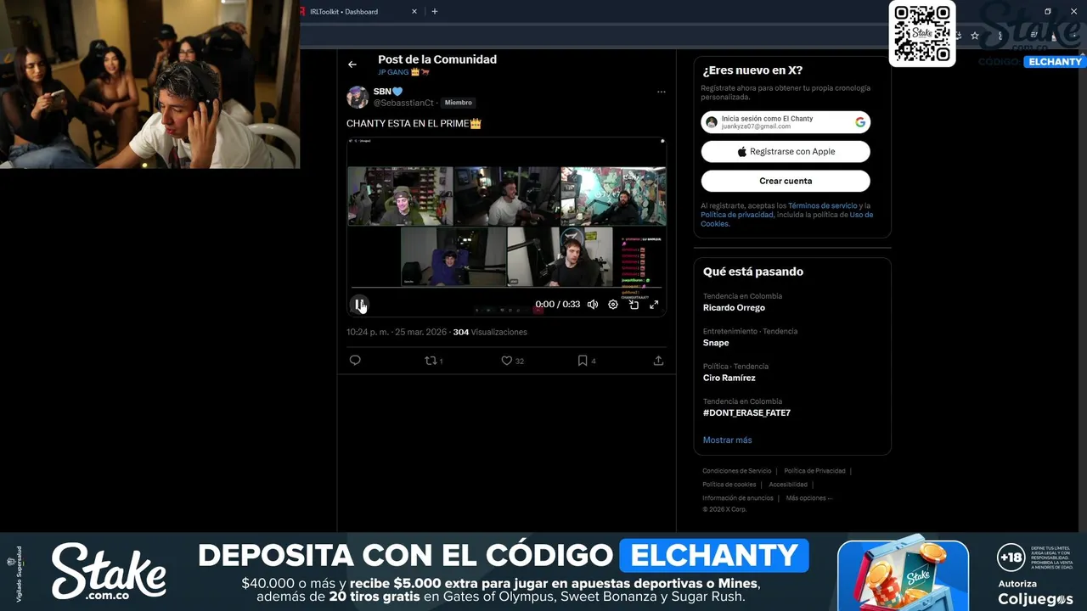Click the Qué está pasando heading
The width and height of the screenshot is (1087, 611).
tap(753, 272)
